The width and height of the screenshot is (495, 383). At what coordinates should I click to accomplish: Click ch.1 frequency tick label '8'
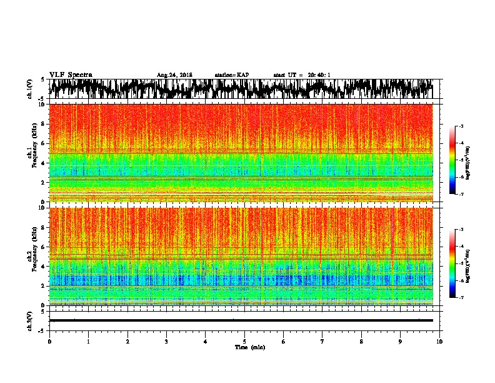pyautogui.click(x=44, y=124)
